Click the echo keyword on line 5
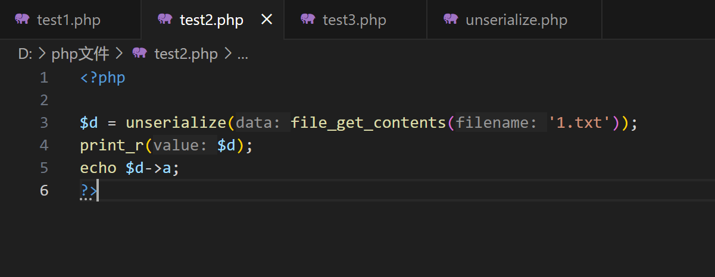This screenshot has width=715, height=277. coord(98,168)
